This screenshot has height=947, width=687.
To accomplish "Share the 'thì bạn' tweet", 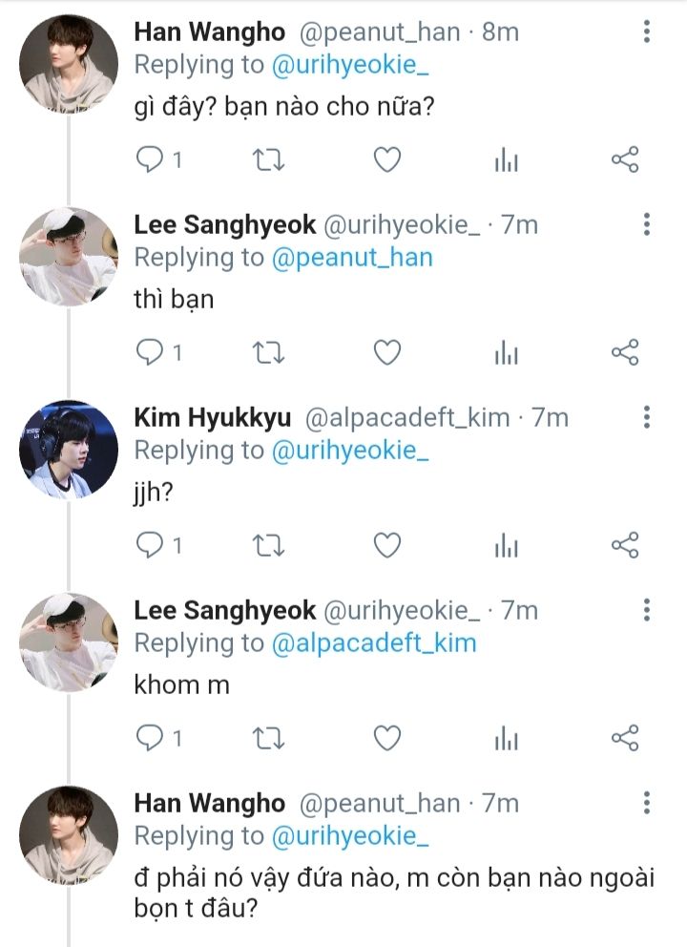I will (x=624, y=353).
